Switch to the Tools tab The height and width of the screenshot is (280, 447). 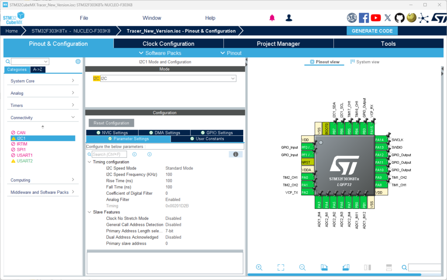(388, 44)
